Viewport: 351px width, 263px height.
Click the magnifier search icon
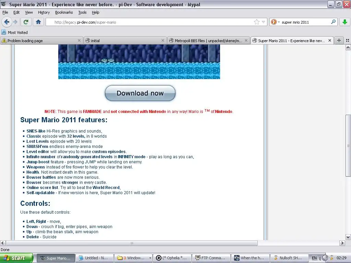(333, 22)
